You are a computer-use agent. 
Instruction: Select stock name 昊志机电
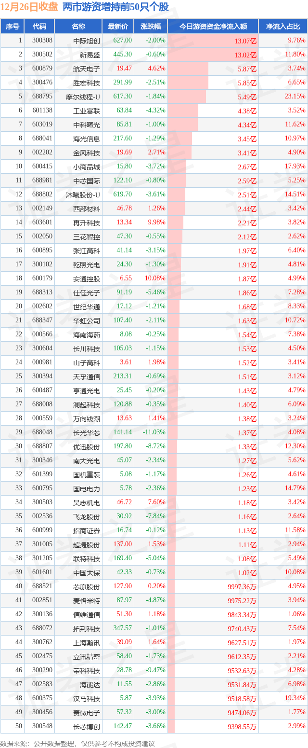pos(87,502)
